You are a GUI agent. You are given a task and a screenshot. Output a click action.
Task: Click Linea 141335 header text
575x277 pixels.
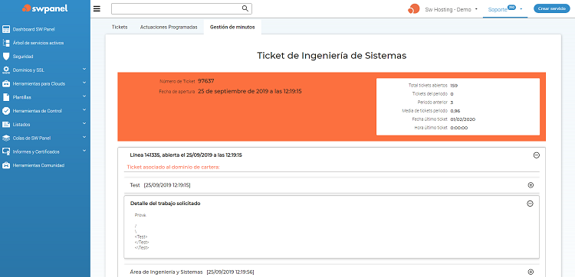(186, 155)
